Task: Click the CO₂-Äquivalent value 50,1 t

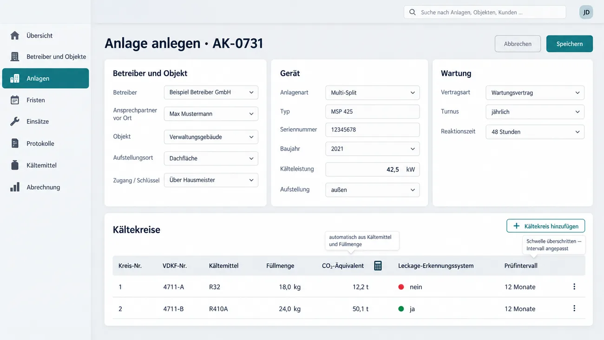Action: pyautogui.click(x=361, y=309)
